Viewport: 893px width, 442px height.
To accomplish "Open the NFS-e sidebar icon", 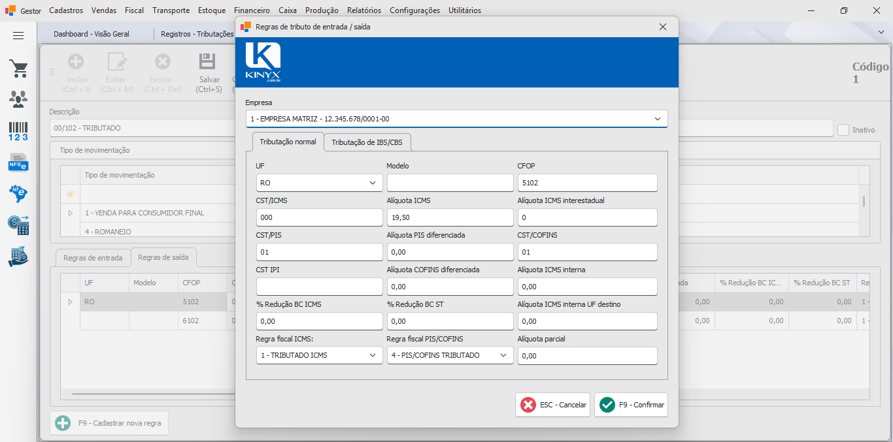I will pyautogui.click(x=18, y=162).
